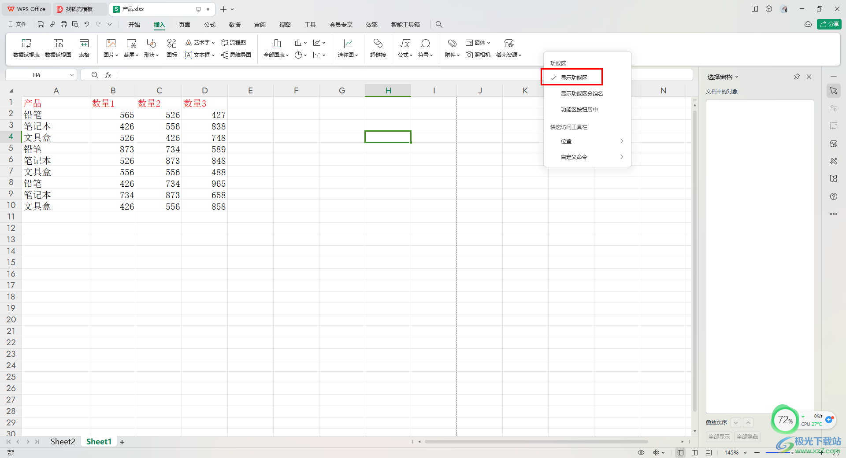The height and width of the screenshot is (458, 846).
Task: Click the save icon in quick toolbar
Action: point(41,25)
